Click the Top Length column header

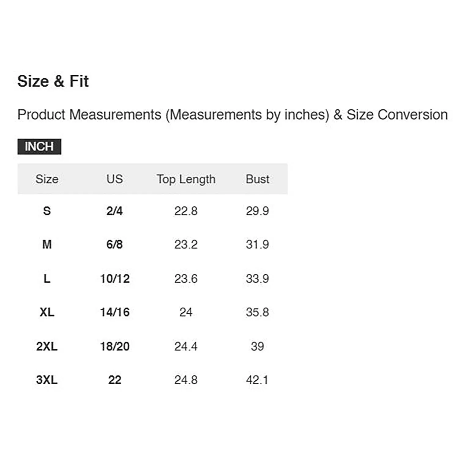point(186,179)
